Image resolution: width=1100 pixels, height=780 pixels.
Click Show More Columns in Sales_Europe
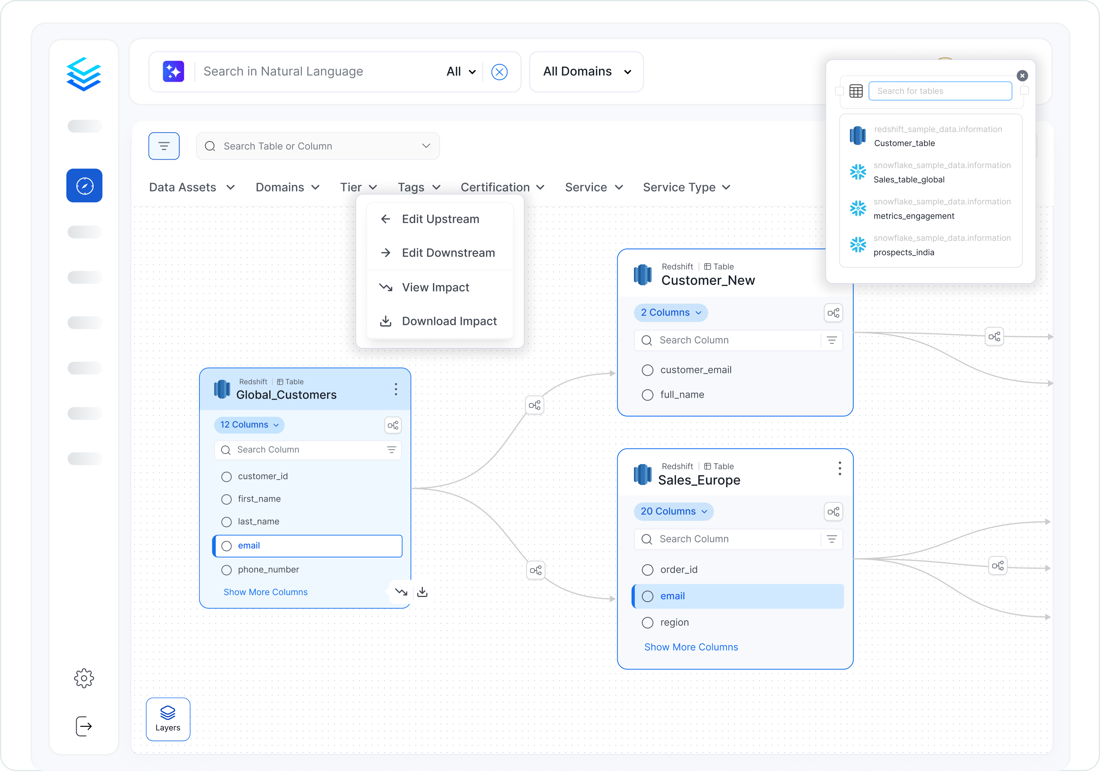(x=691, y=647)
